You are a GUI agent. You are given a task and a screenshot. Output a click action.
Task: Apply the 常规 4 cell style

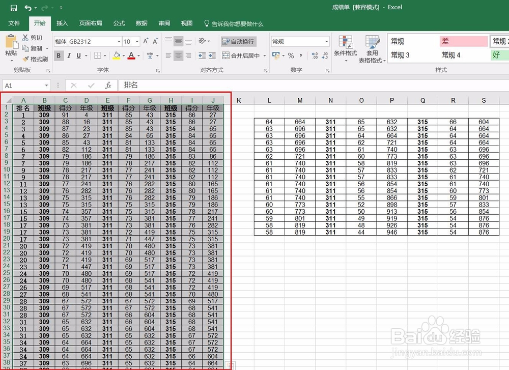[x=464, y=55]
